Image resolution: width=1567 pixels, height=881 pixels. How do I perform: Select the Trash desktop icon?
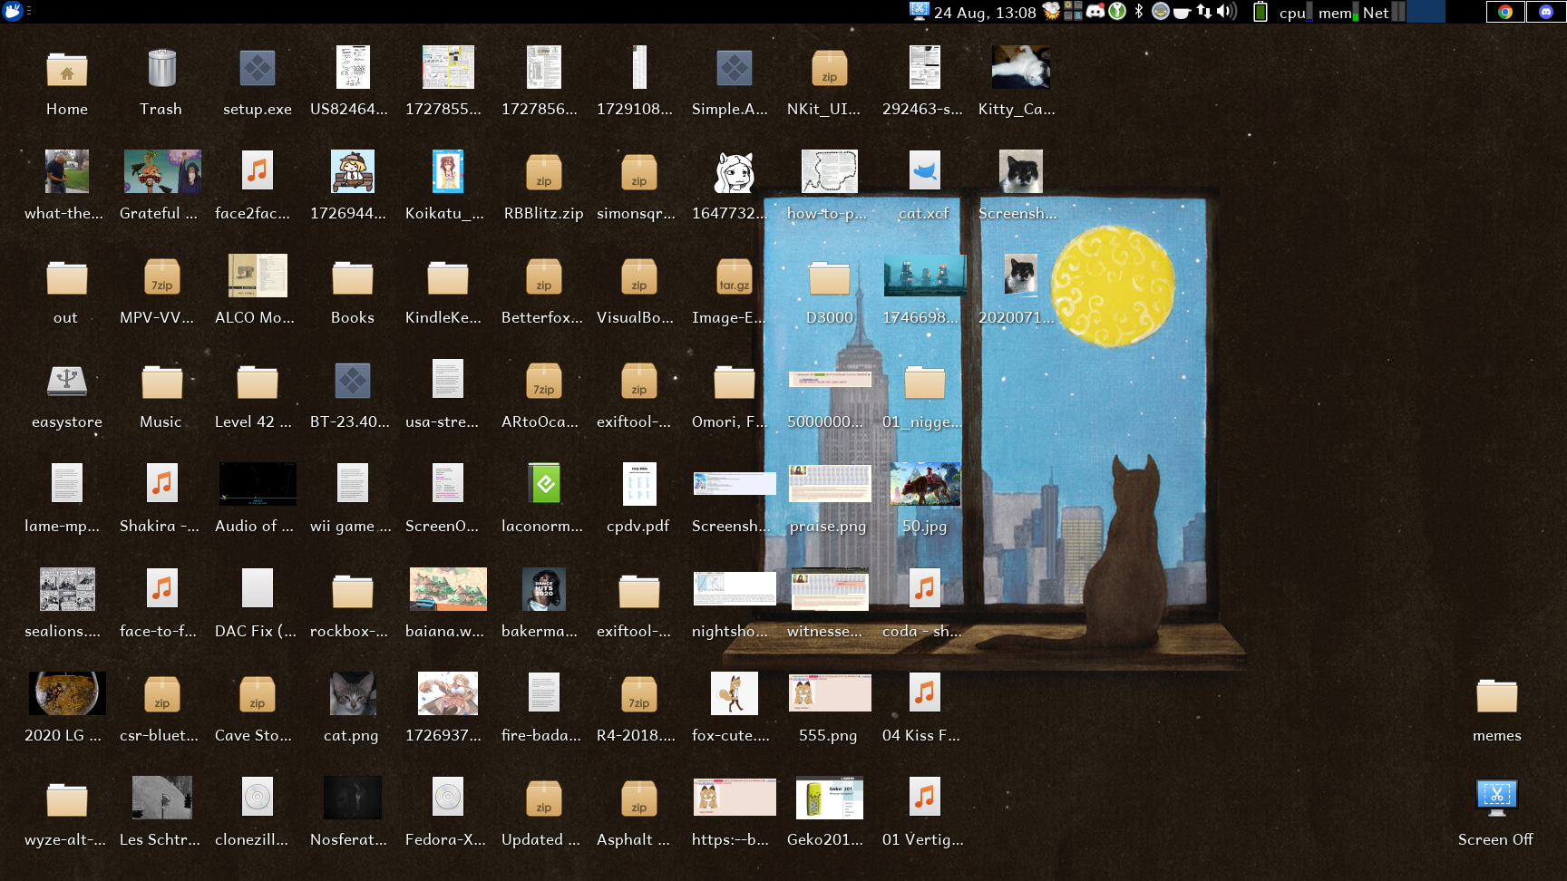(x=161, y=70)
